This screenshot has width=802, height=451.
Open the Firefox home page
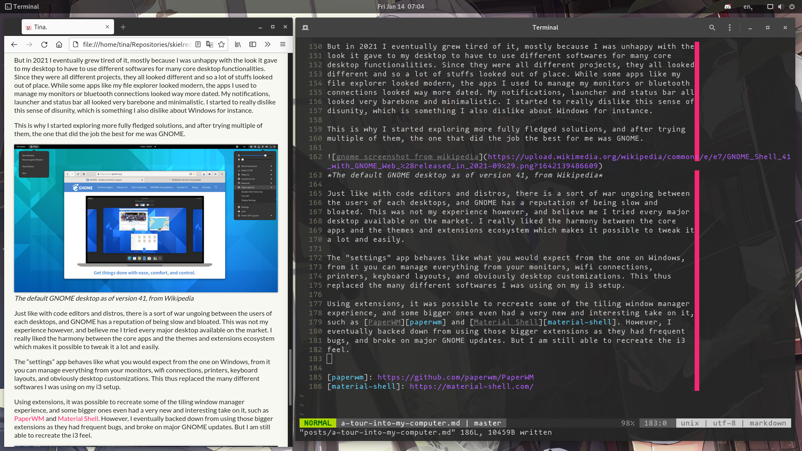(59, 44)
